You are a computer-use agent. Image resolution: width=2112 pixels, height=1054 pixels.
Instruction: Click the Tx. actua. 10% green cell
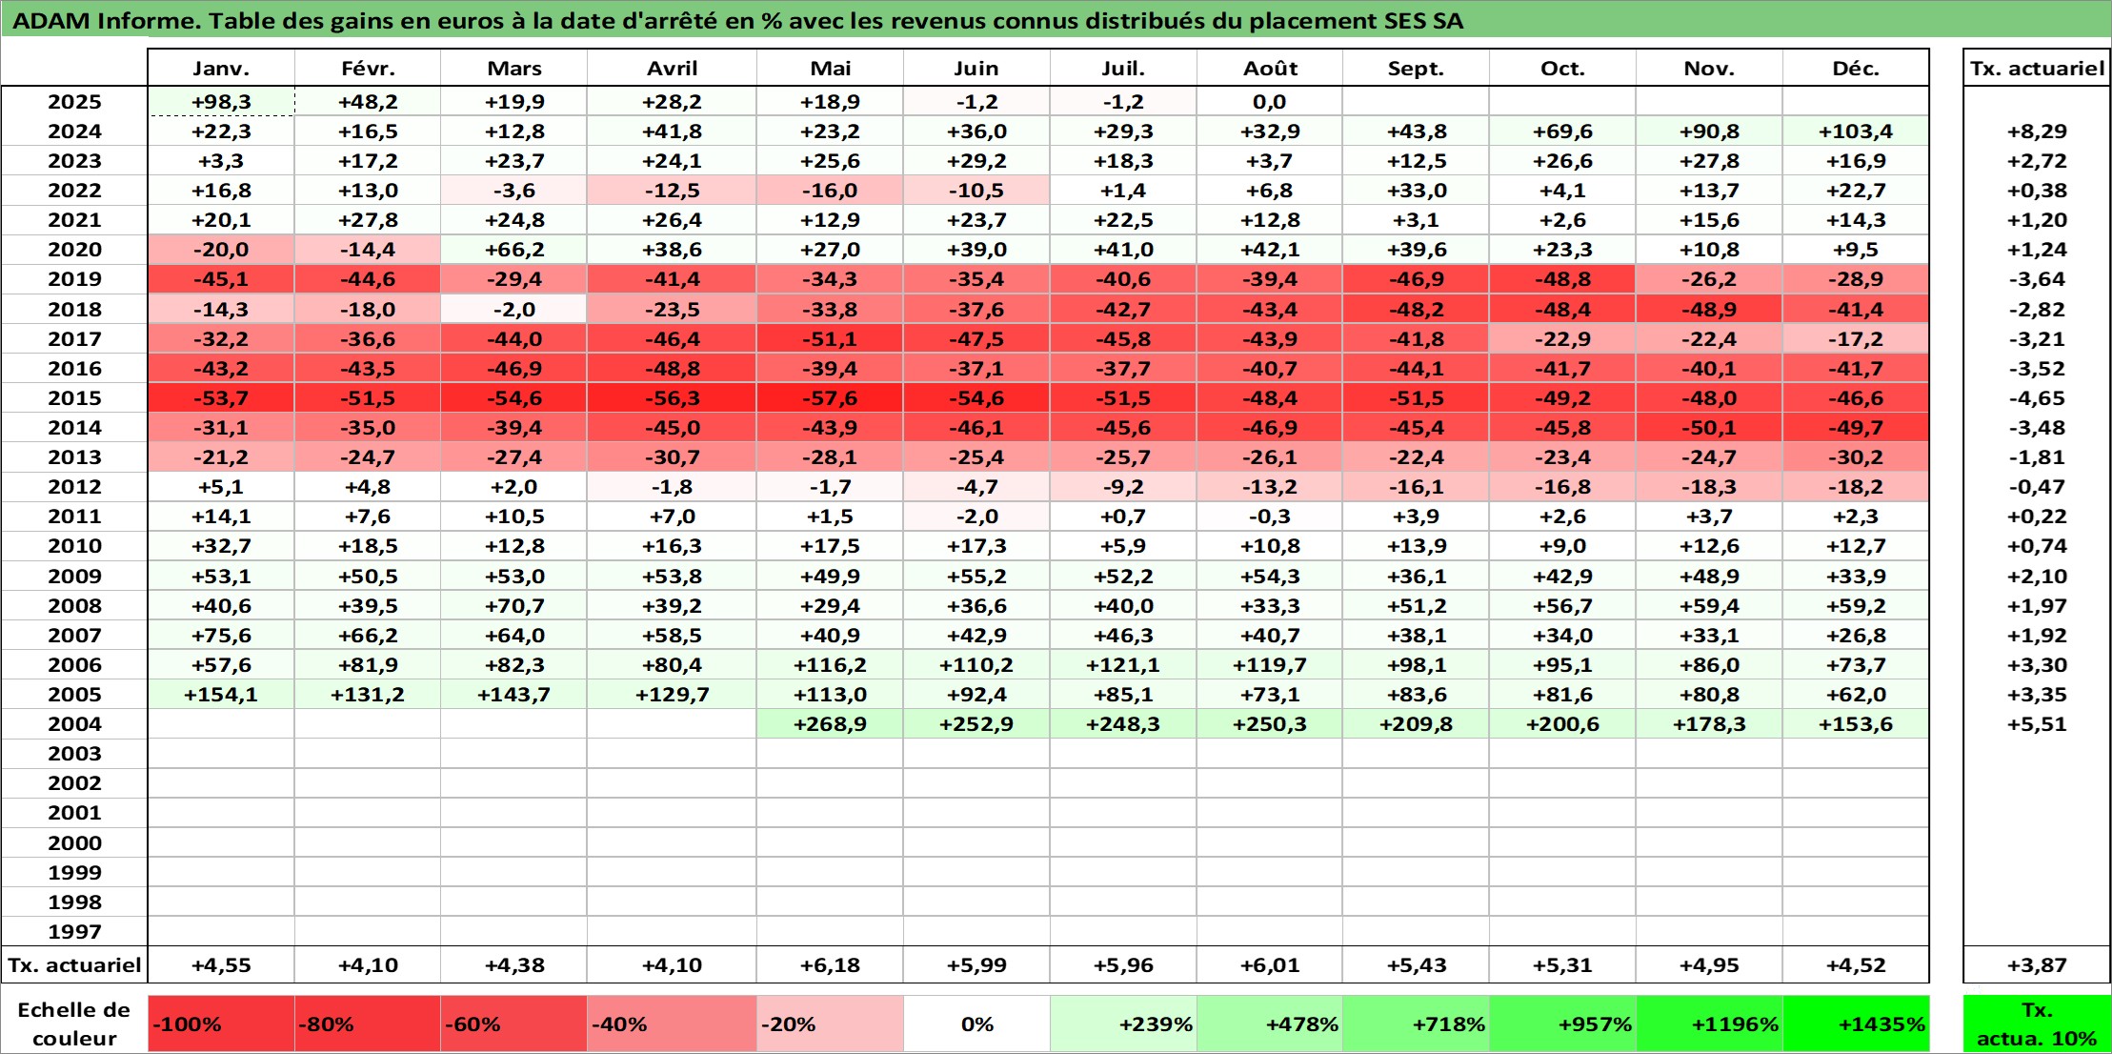coord(2037,1024)
